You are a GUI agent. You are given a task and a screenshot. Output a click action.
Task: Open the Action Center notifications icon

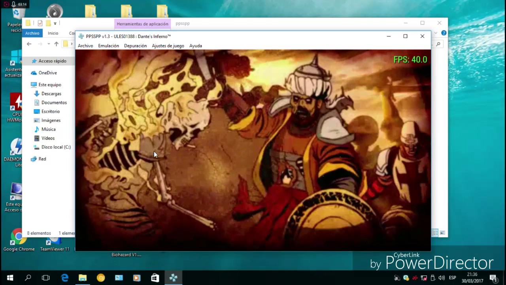pos(493,278)
